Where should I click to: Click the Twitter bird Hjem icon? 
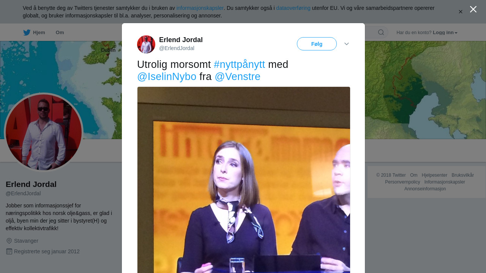pos(27,33)
